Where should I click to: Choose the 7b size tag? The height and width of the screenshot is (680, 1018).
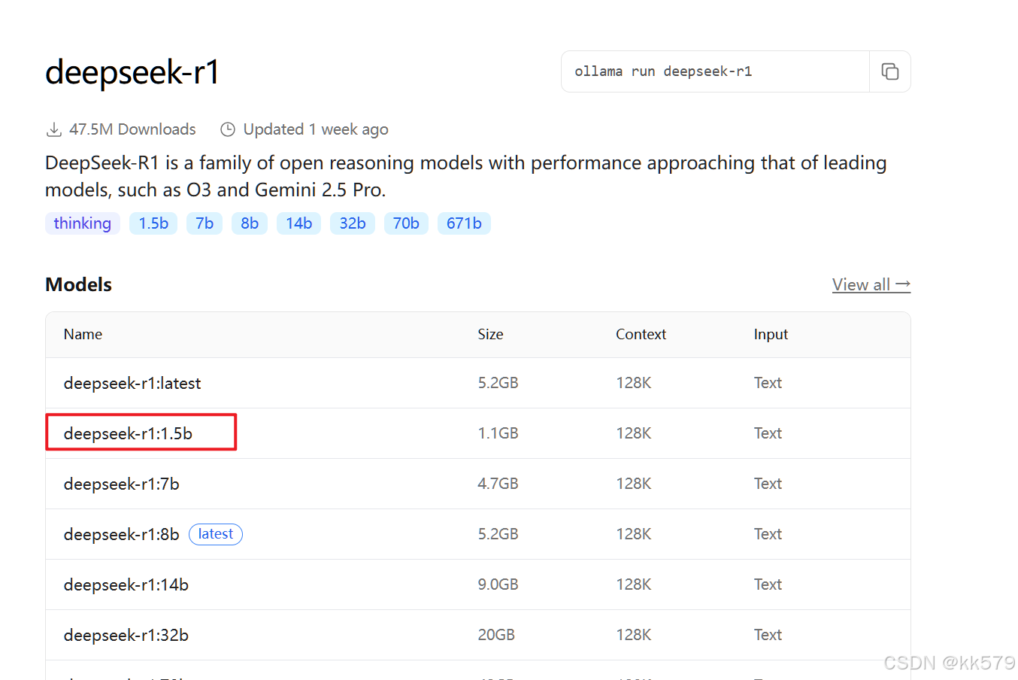click(x=205, y=223)
